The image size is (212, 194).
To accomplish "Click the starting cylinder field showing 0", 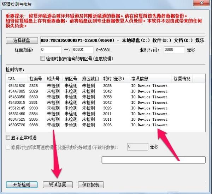I will click(x=51, y=50).
